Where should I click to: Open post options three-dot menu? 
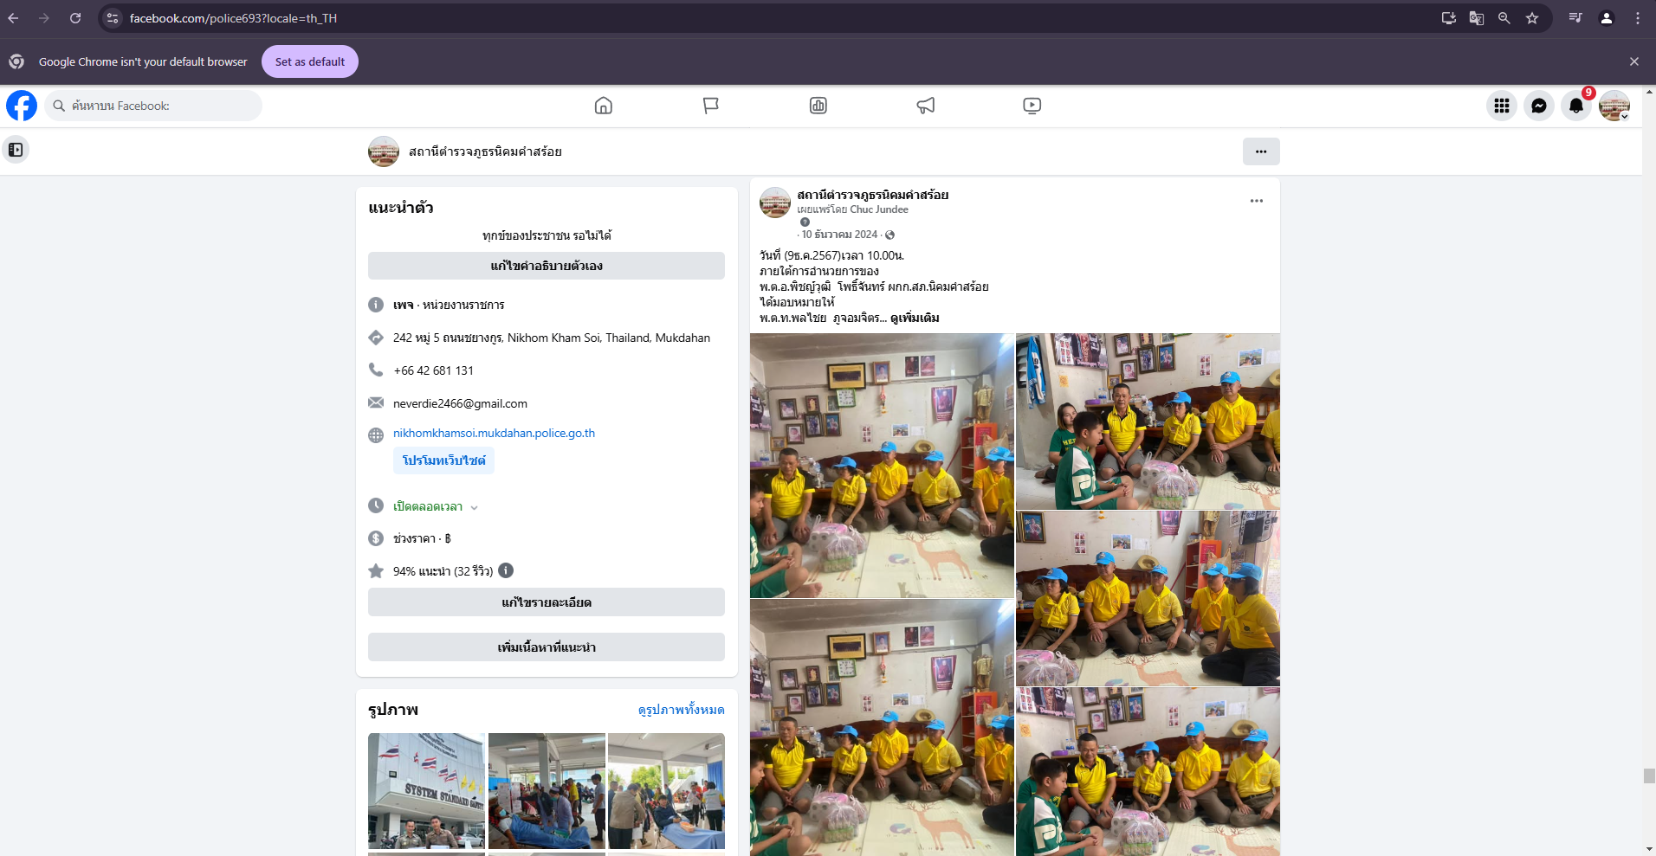pyautogui.click(x=1256, y=201)
